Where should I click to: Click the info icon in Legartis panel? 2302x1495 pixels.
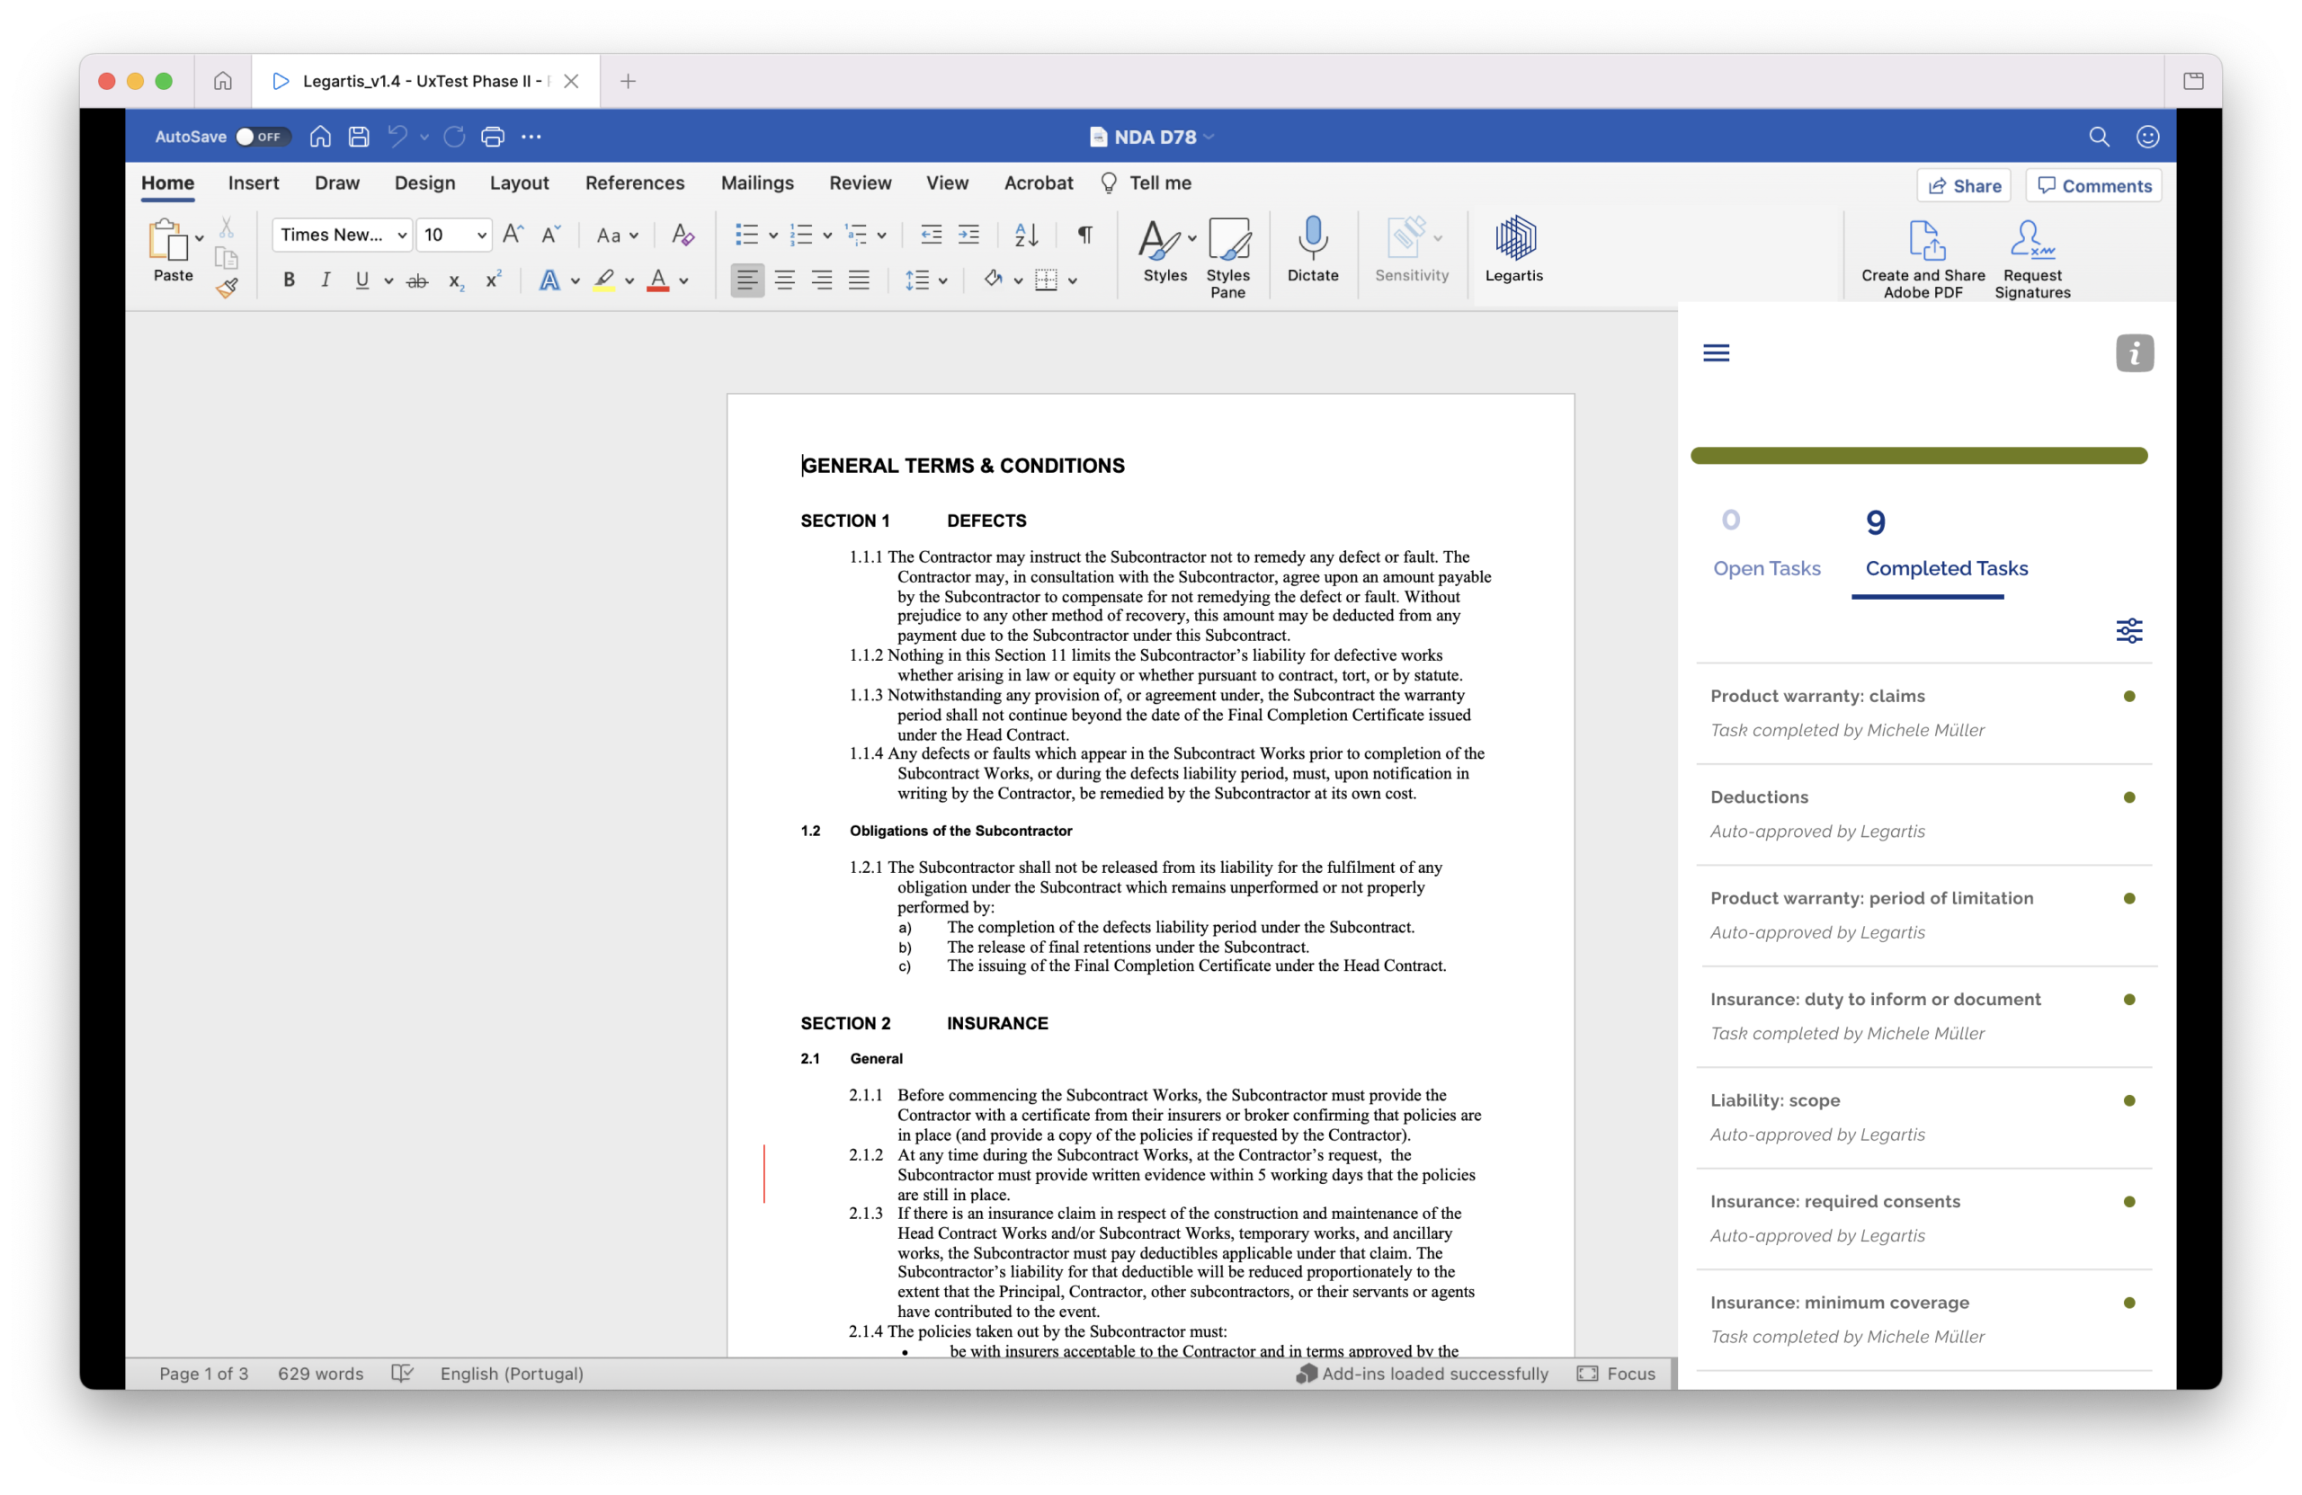point(2134,353)
